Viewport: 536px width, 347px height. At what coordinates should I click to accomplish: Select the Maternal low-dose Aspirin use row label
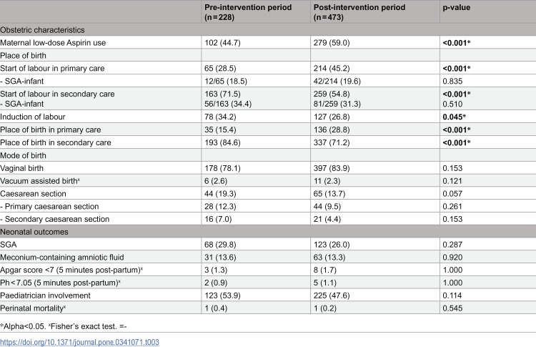point(53,43)
